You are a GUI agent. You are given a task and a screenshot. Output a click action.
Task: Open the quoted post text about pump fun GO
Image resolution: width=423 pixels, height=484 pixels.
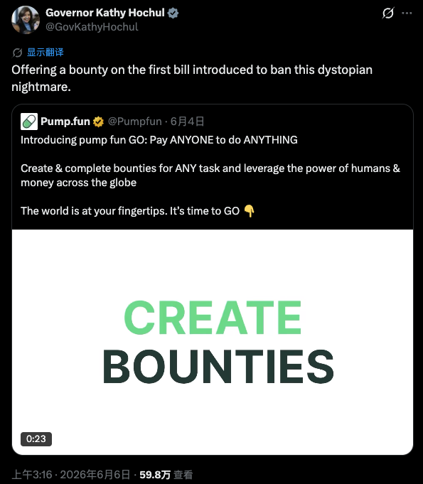(210, 176)
